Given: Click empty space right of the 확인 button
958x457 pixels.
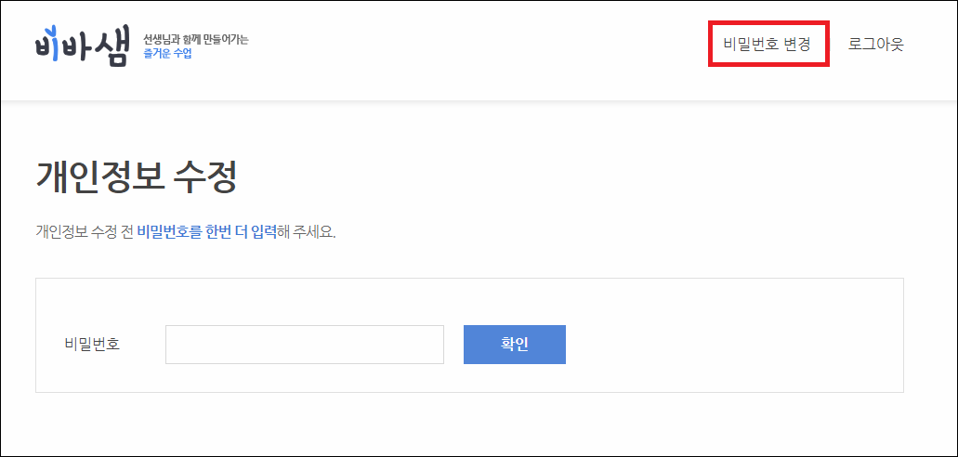Looking at the screenshot, I should tap(733, 345).
